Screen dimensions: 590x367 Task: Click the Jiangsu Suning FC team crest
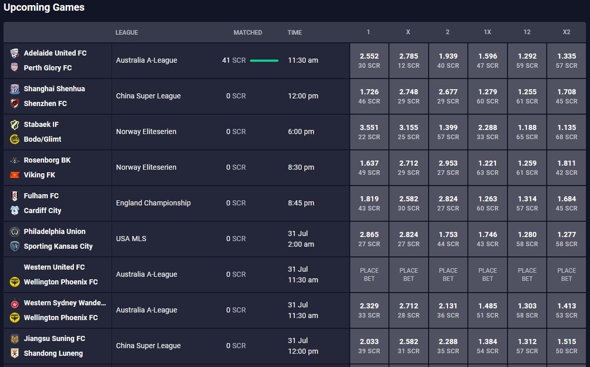15,339
